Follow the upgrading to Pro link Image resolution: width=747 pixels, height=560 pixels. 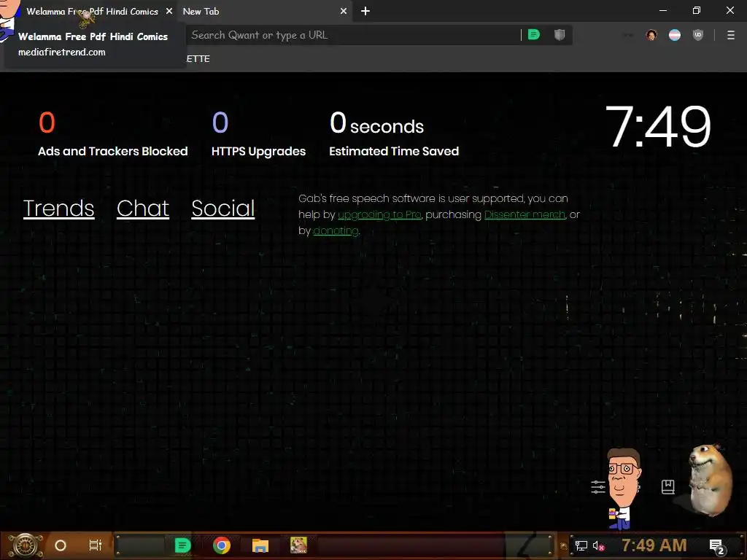pos(379,215)
